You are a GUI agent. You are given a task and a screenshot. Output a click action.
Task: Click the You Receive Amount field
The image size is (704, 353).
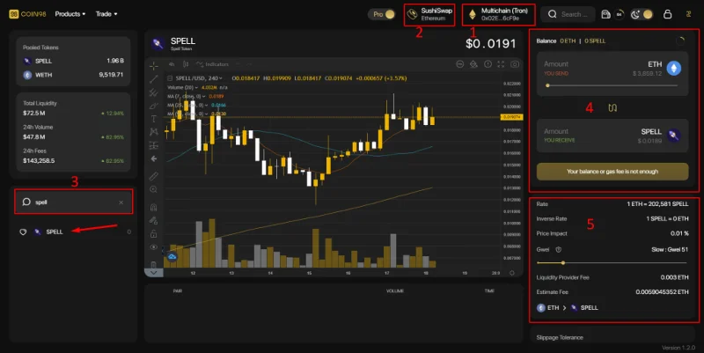pos(556,131)
